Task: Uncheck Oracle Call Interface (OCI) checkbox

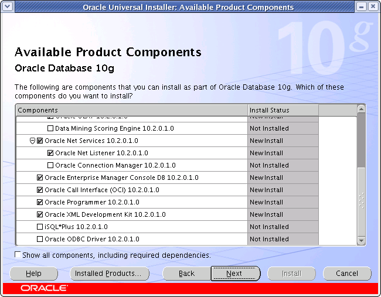Action: point(40,190)
